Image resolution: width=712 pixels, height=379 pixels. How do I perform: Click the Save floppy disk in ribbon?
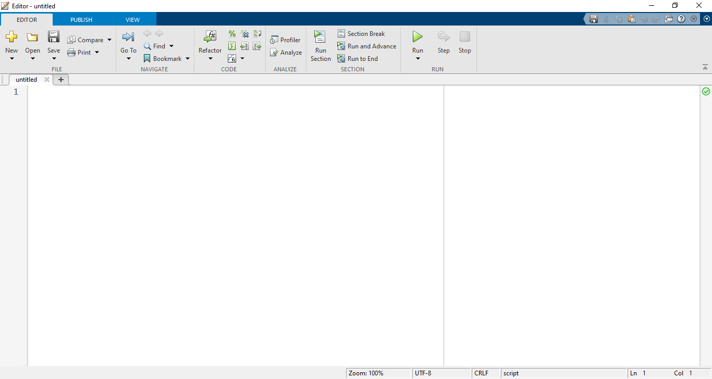coord(54,37)
